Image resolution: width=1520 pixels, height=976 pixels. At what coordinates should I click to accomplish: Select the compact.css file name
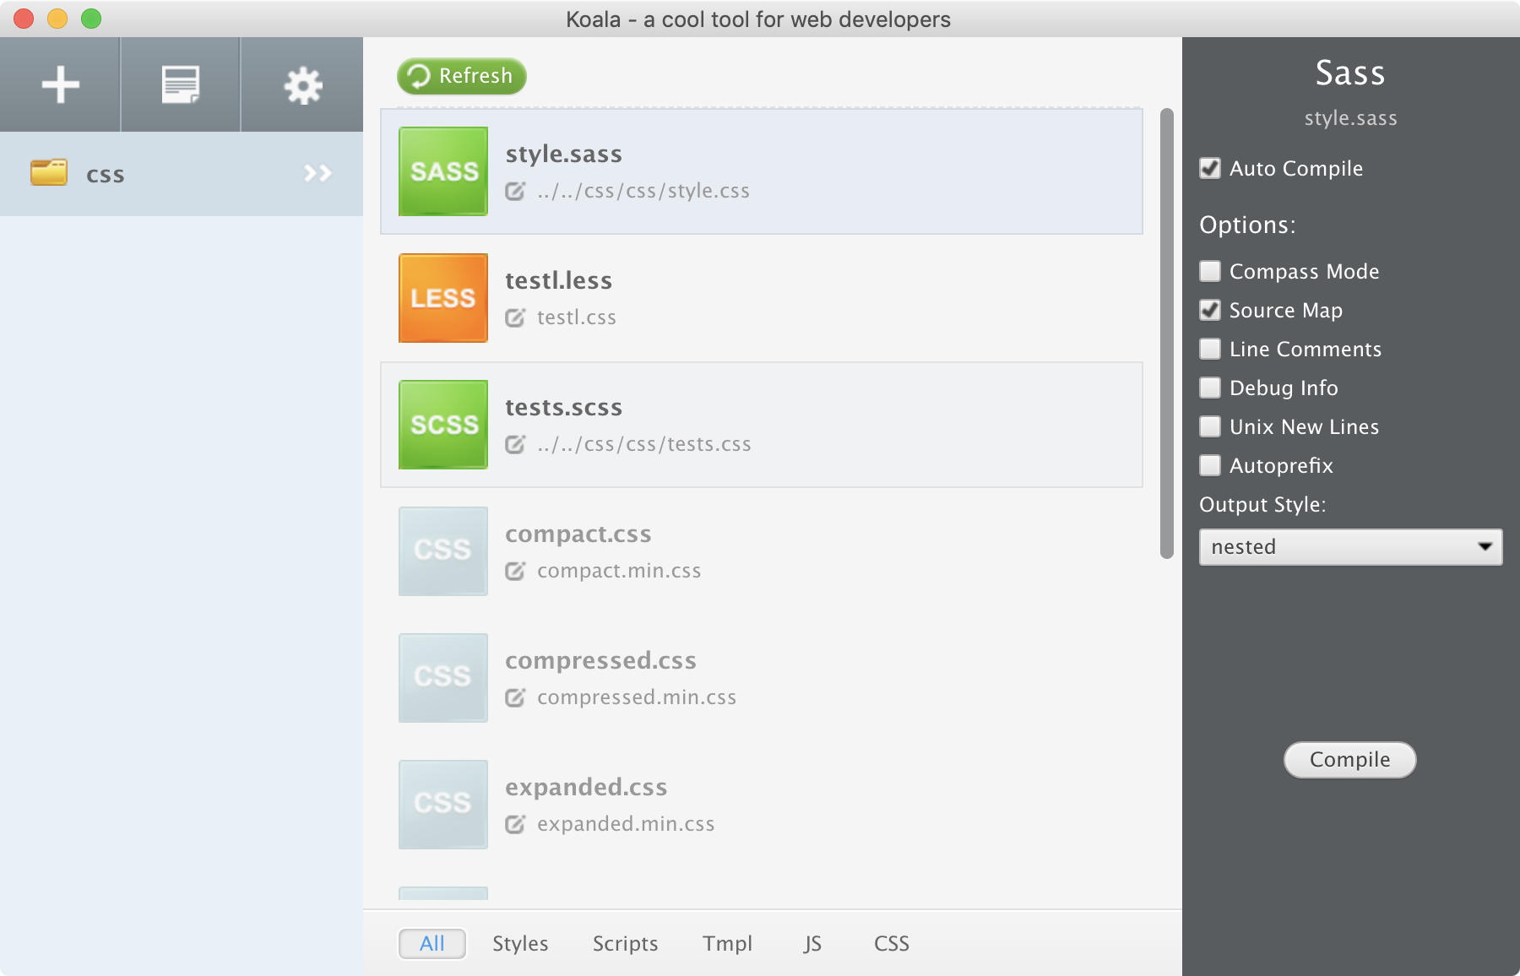click(x=578, y=534)
